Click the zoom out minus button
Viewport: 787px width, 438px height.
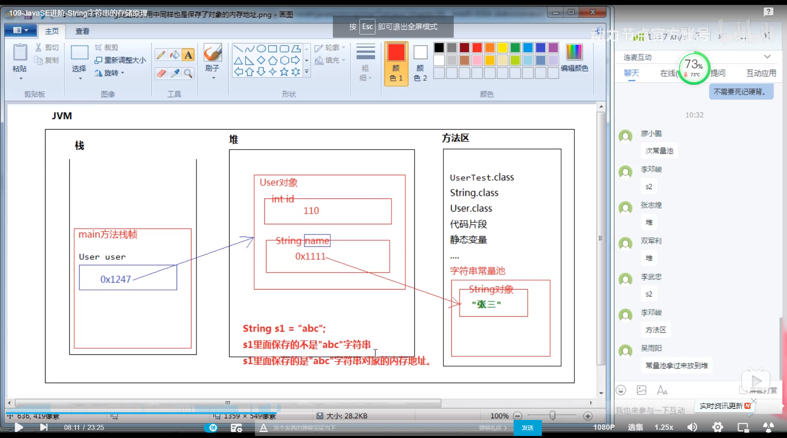pyautogui.click(x=518, y=415)
